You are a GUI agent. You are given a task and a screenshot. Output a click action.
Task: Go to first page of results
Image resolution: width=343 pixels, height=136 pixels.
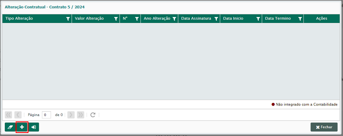click(8, 115)
